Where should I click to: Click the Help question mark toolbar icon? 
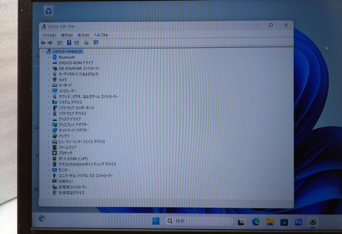(x=69, y=42)
